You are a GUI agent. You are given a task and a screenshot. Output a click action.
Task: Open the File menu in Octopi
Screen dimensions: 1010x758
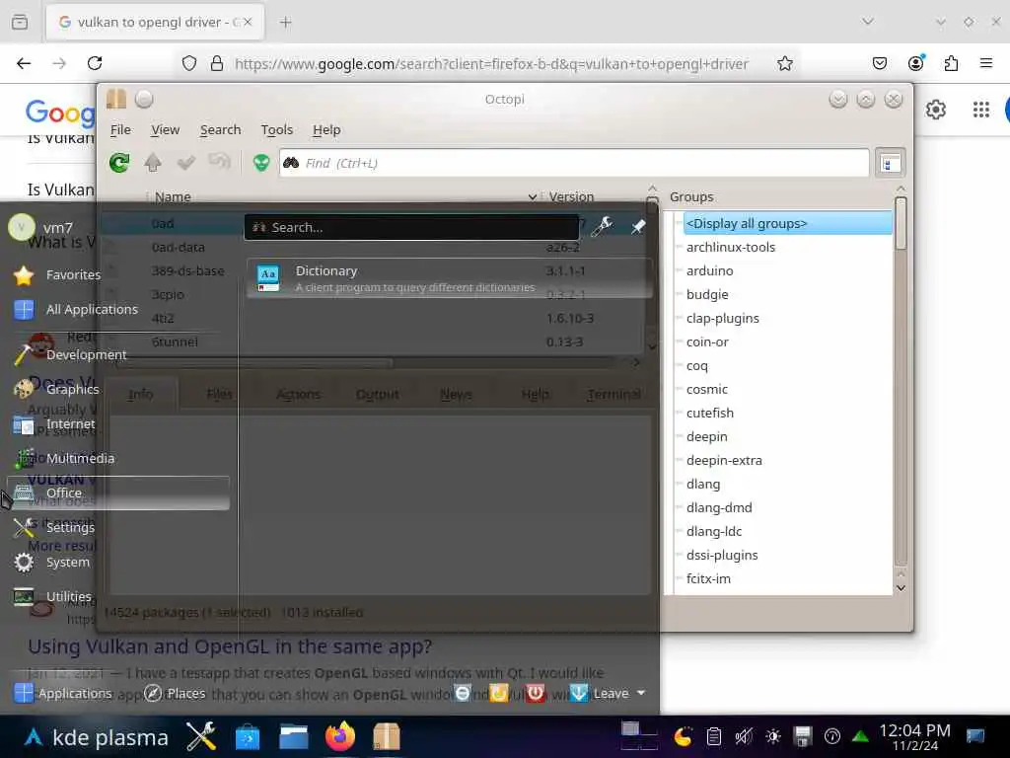point(119,129)
